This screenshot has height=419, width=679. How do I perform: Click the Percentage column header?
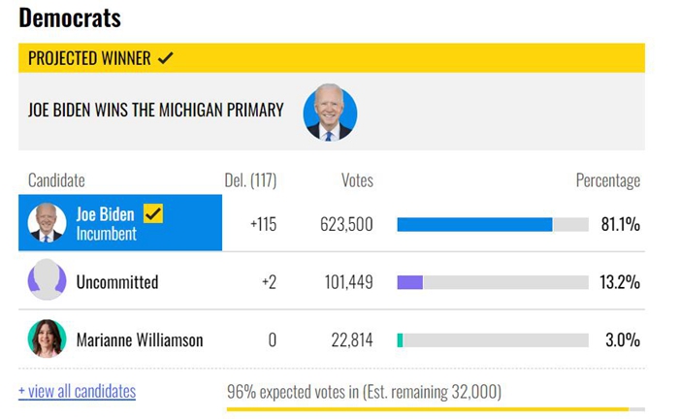(607, 180)
